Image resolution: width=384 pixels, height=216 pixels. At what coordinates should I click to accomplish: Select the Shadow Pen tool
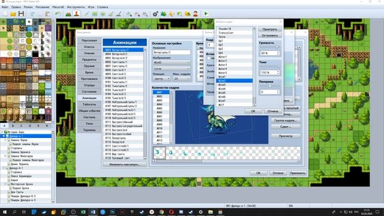click(119, 14)
